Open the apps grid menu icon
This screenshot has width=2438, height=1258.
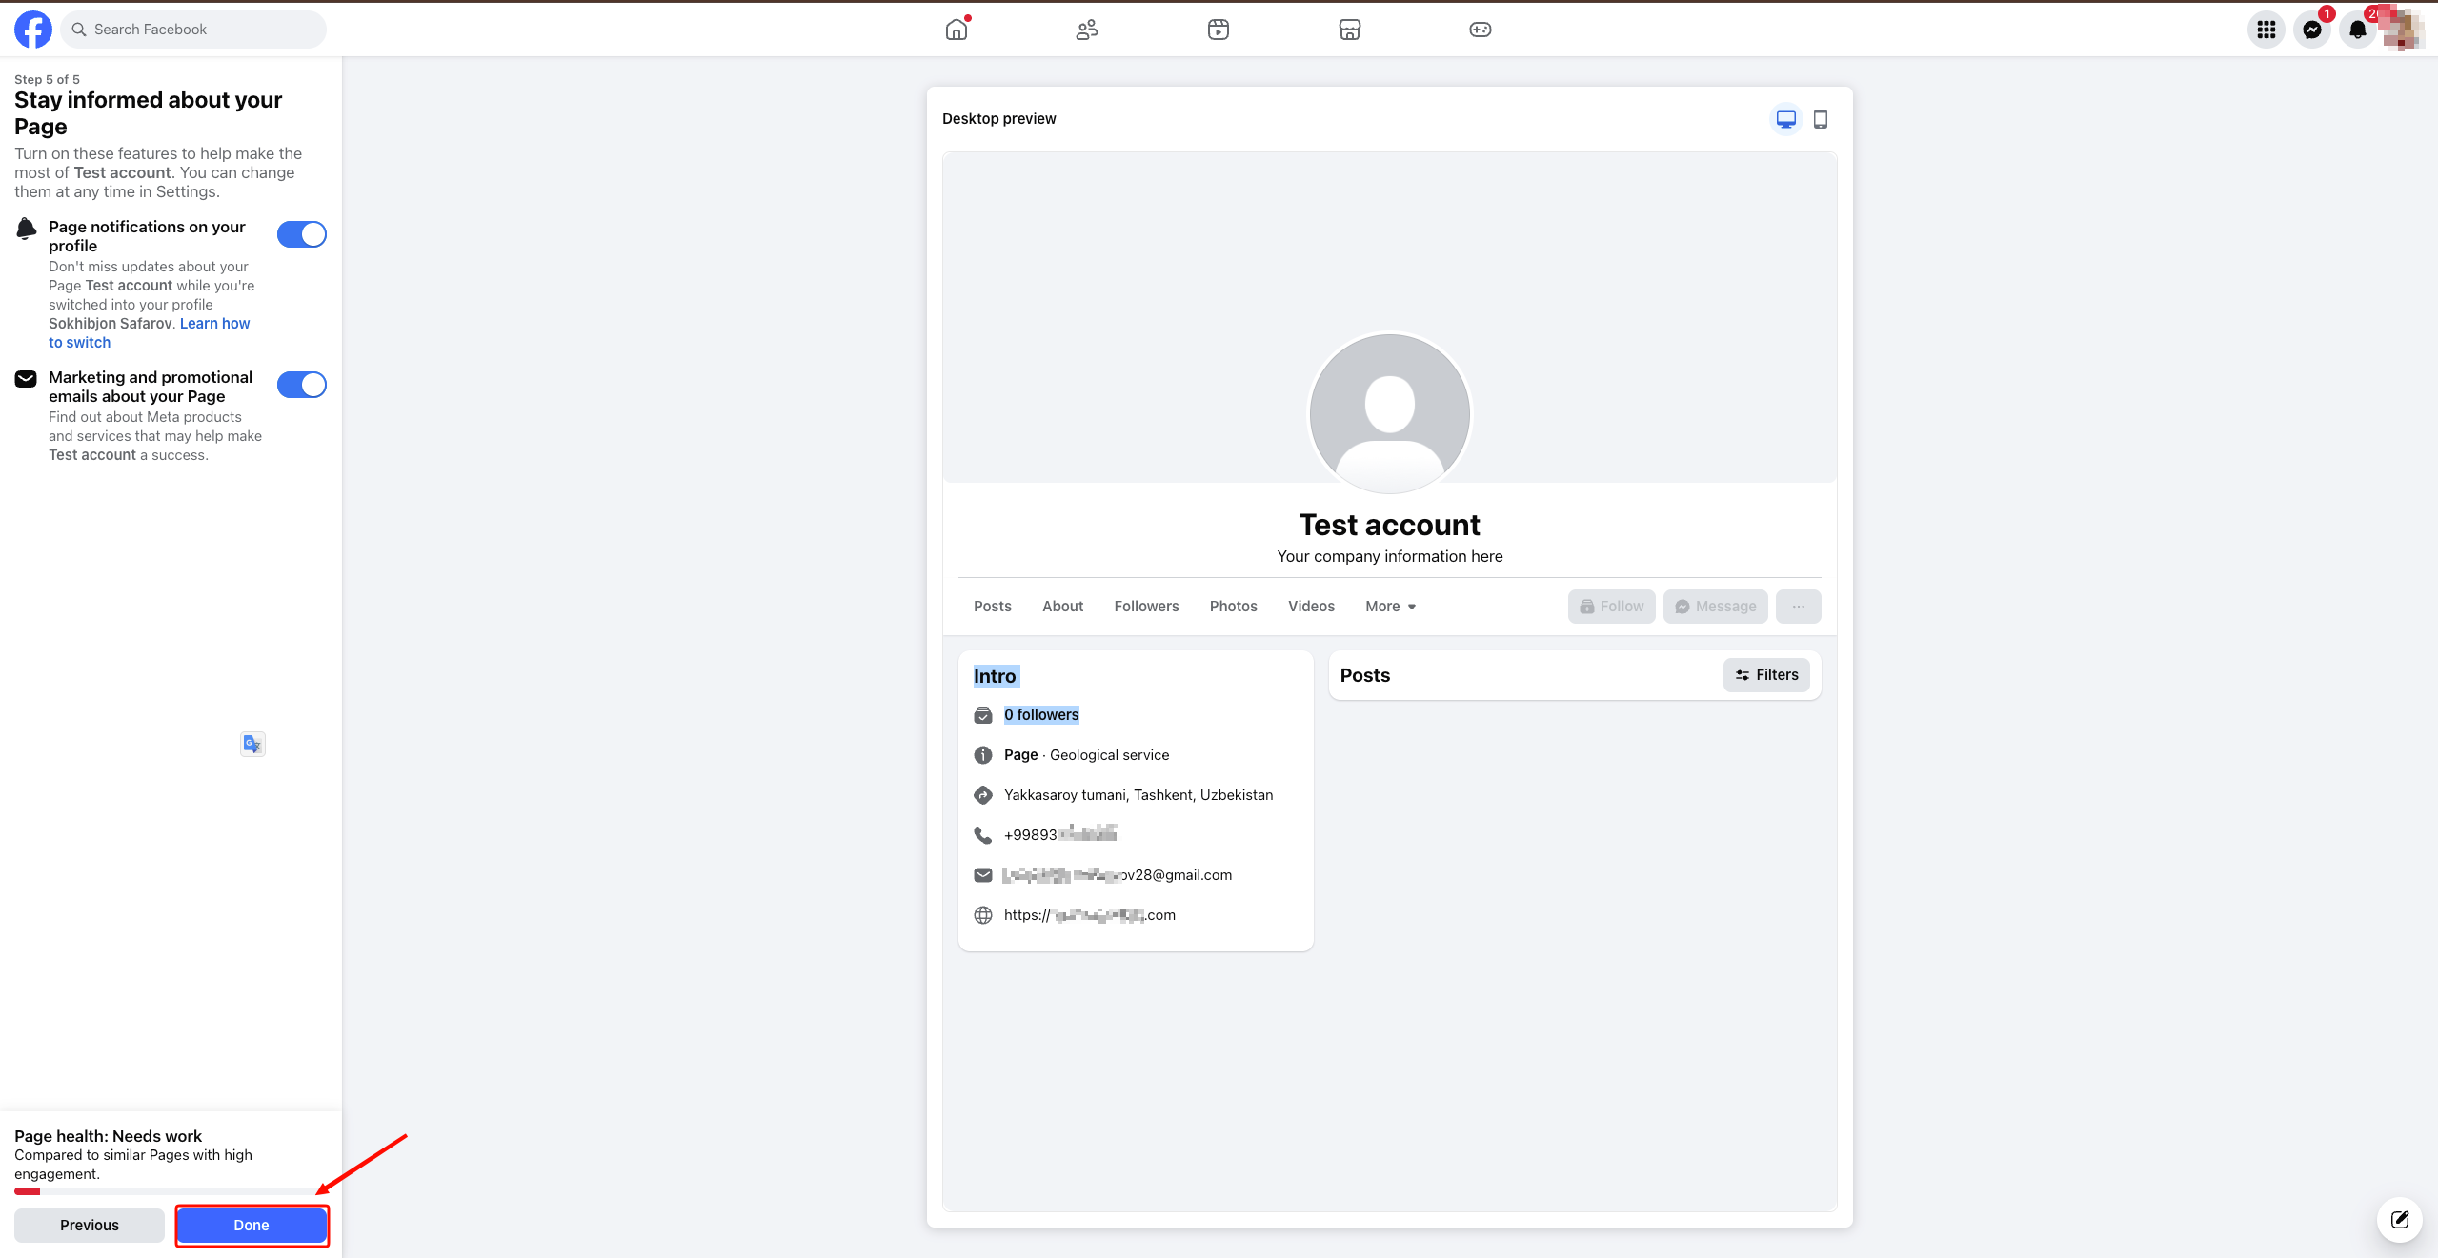(2267, 30)
